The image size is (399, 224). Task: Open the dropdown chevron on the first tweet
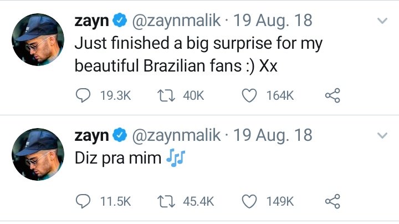(x=382, y=22)
